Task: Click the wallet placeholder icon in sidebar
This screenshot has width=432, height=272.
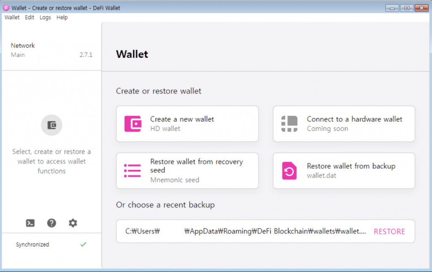Action: (51, 125)
